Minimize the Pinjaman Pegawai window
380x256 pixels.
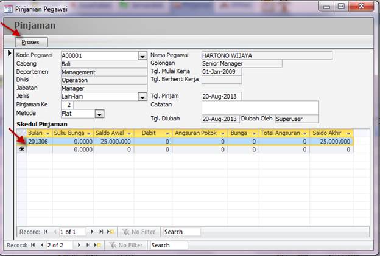[326, 6]
